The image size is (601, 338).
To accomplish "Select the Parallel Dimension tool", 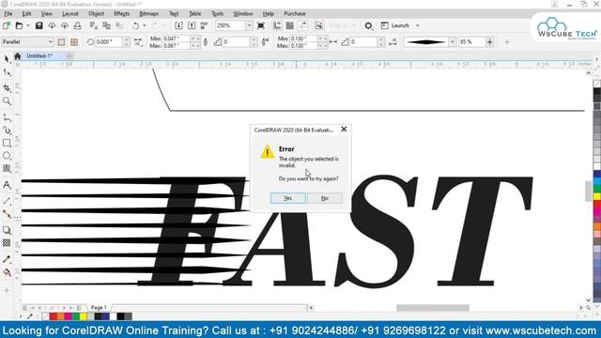I will pos(7,201).
